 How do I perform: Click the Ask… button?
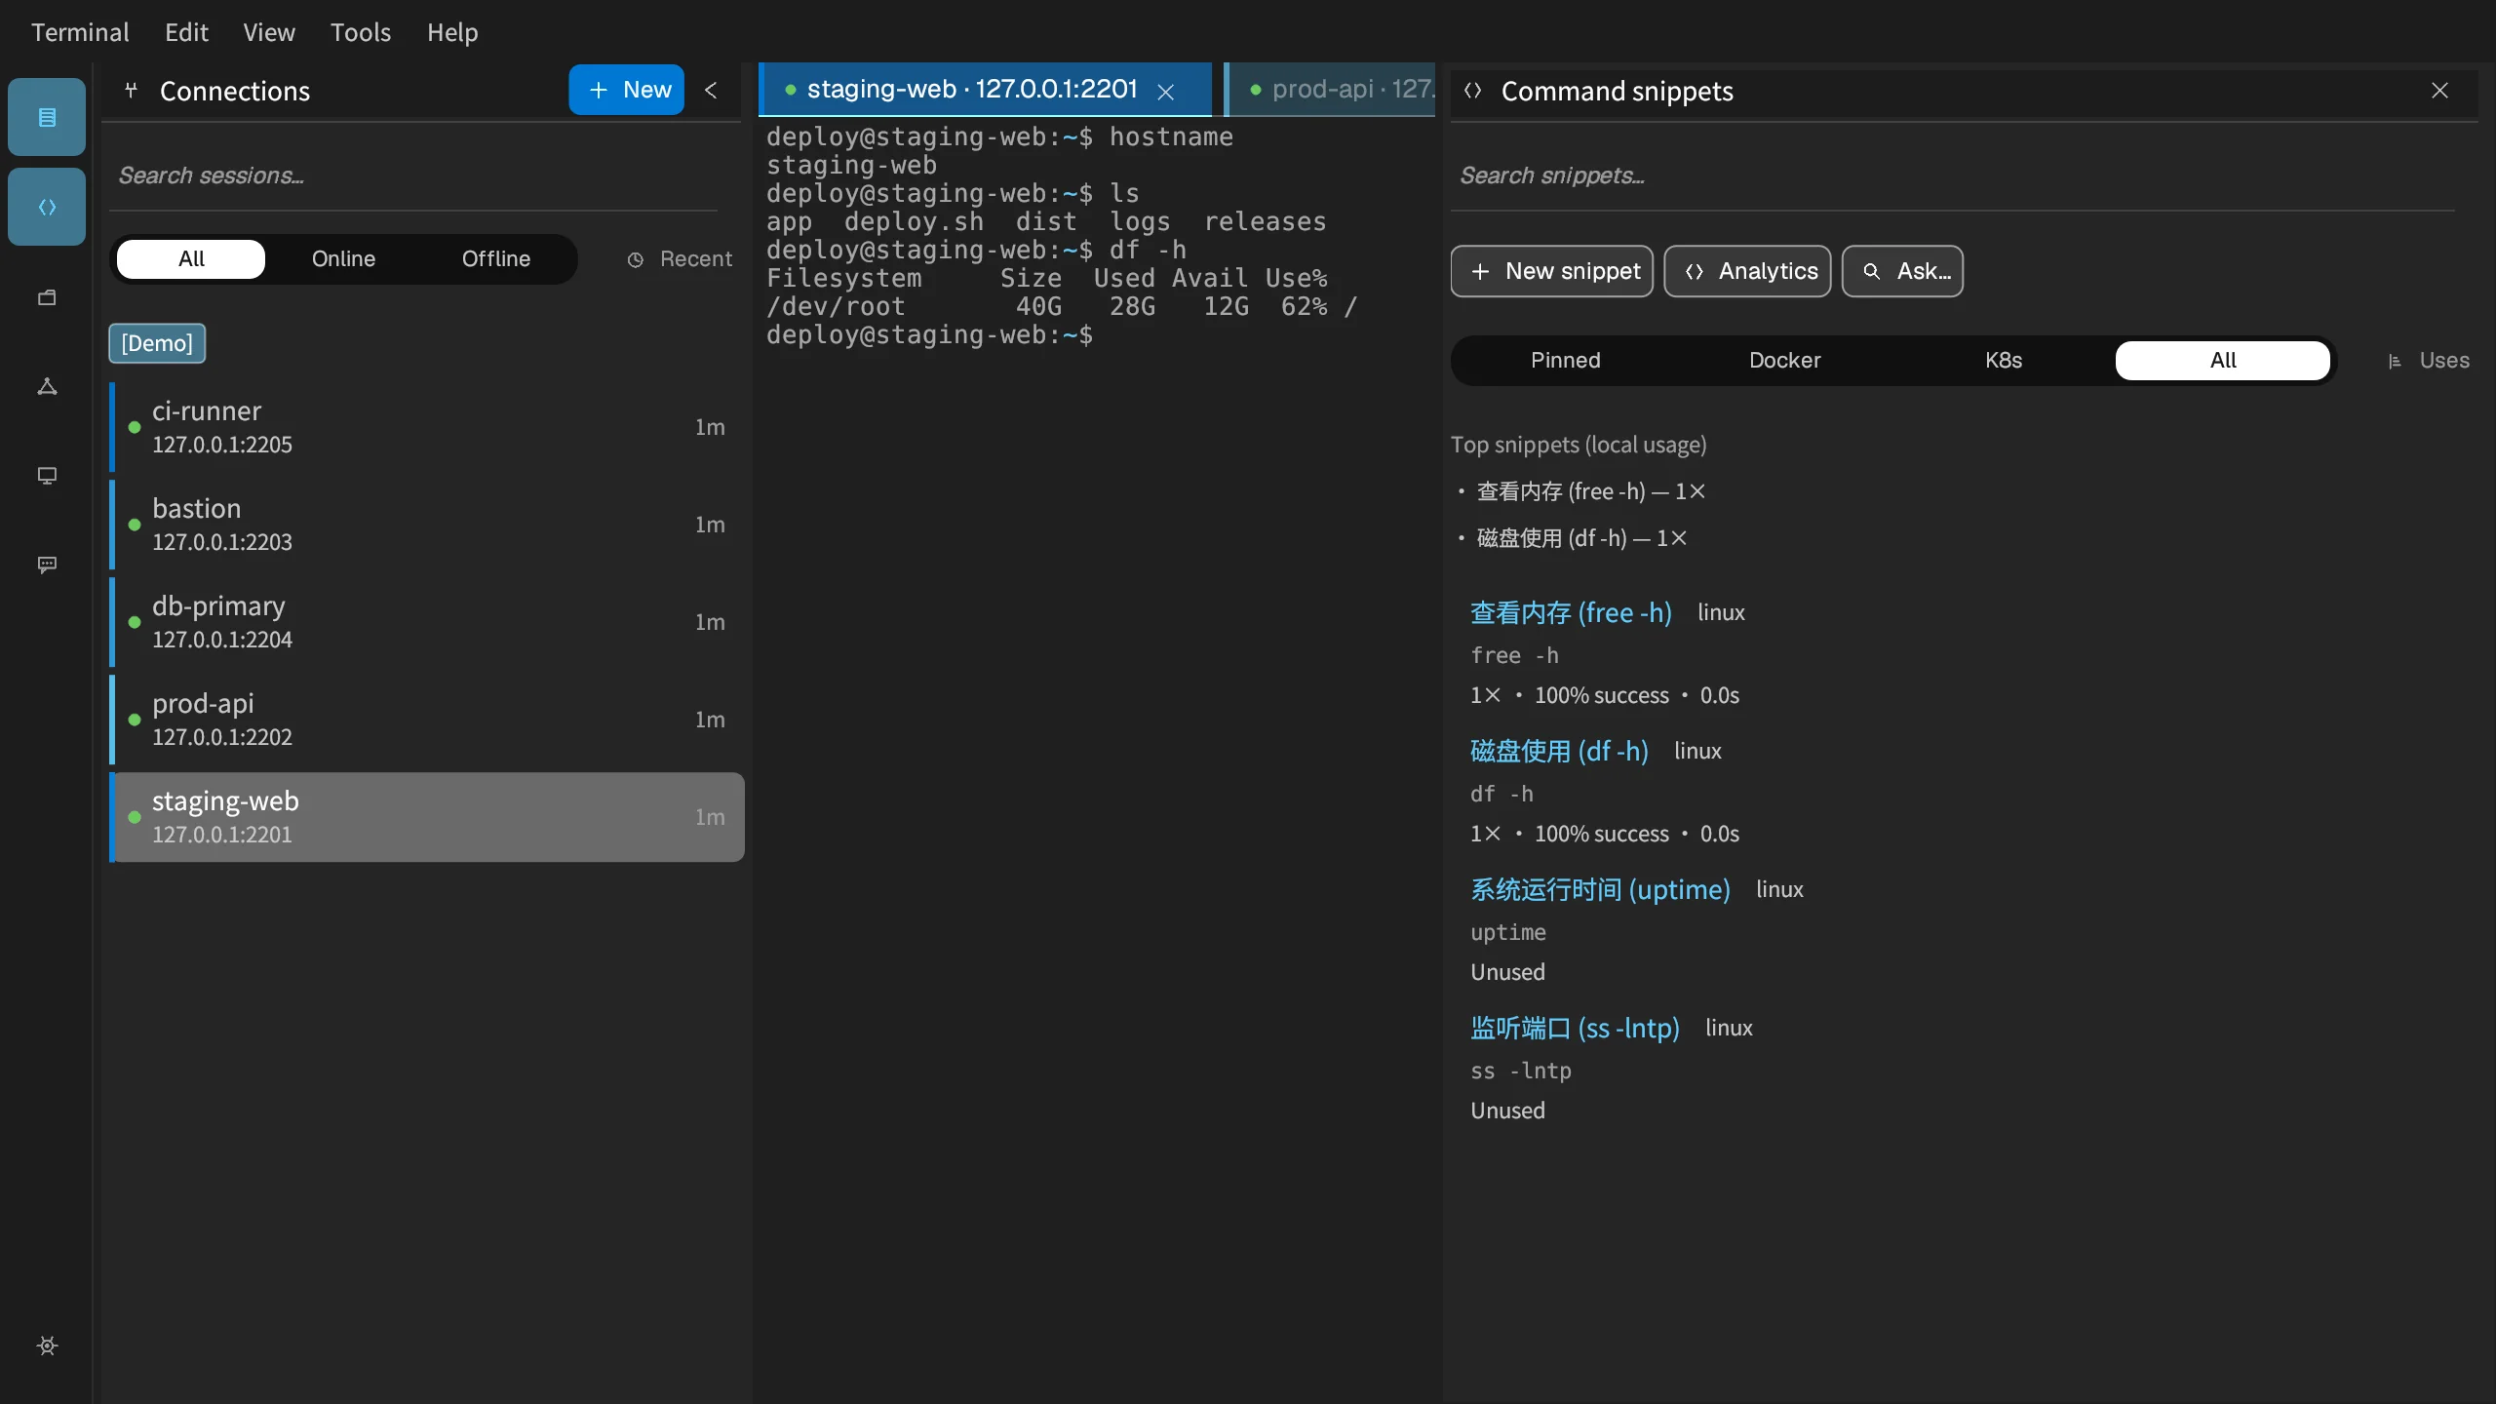(1902, 271)
